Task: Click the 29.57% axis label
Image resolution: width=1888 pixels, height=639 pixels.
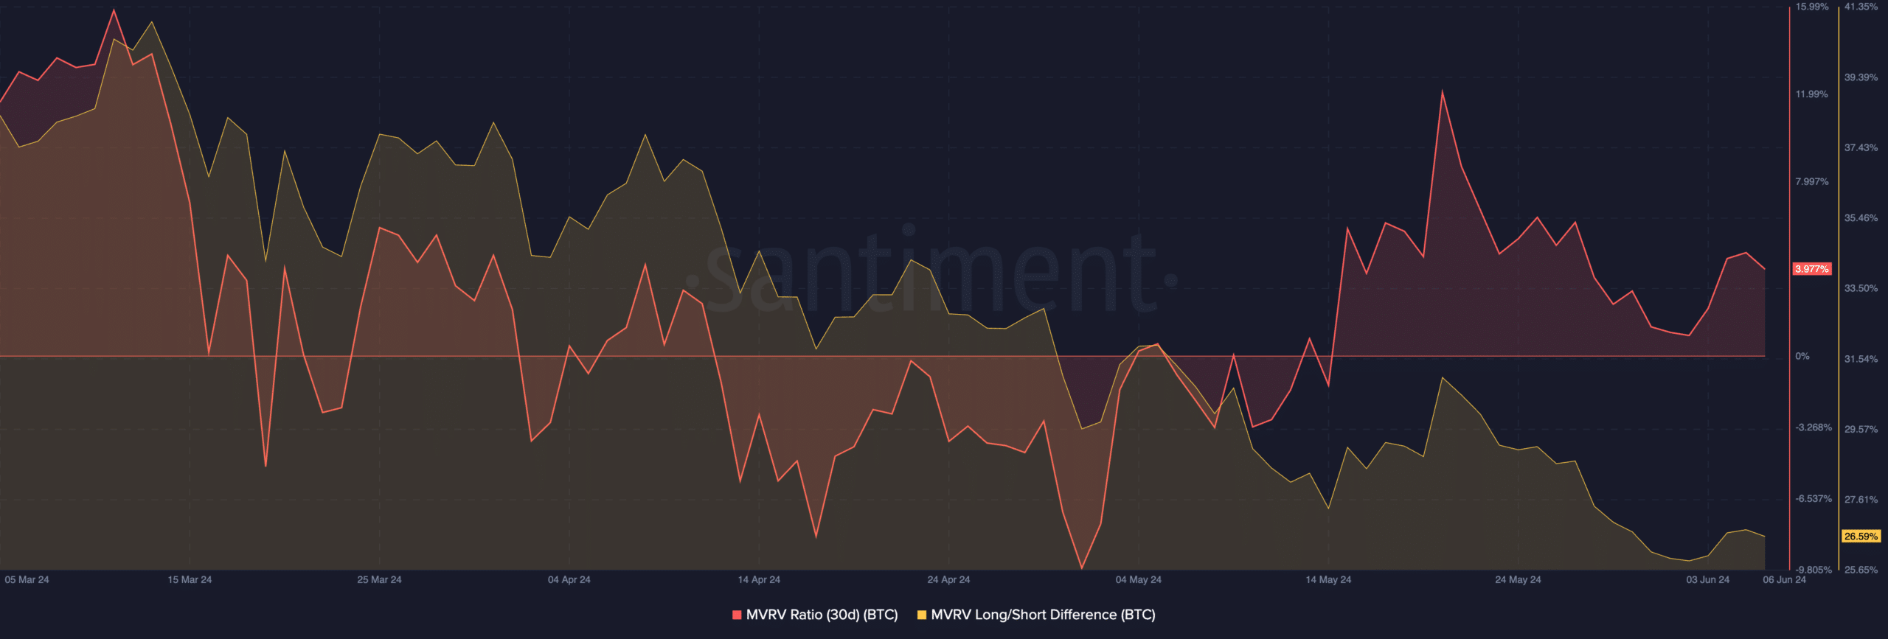Action: pos(1861,430)
